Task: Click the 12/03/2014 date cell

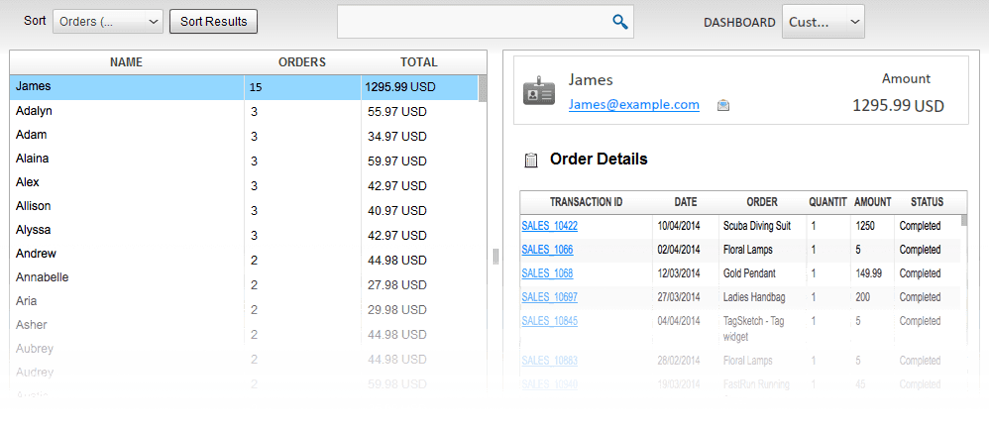Action: [679, 273]
